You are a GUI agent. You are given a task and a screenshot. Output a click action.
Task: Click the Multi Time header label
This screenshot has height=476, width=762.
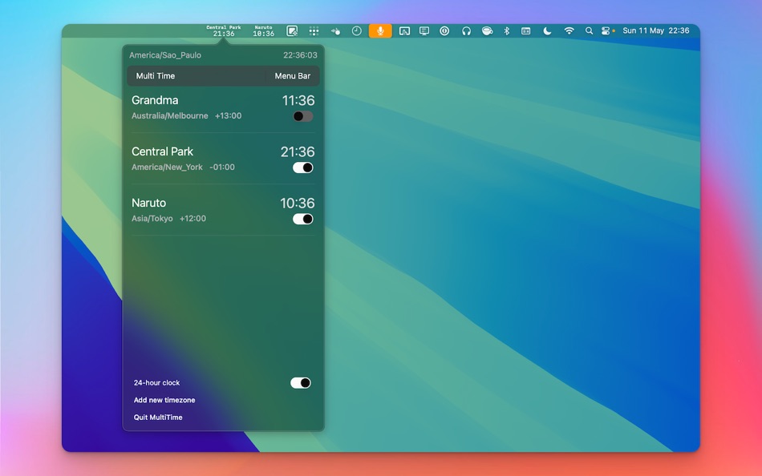pos(156,76)
